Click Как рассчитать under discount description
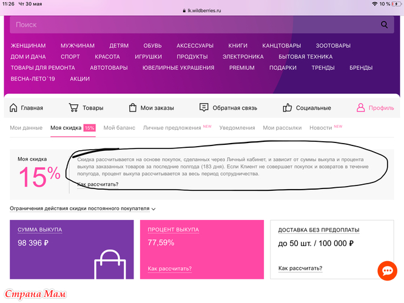This screenshot has height=303, width=404. pos(98,184)
